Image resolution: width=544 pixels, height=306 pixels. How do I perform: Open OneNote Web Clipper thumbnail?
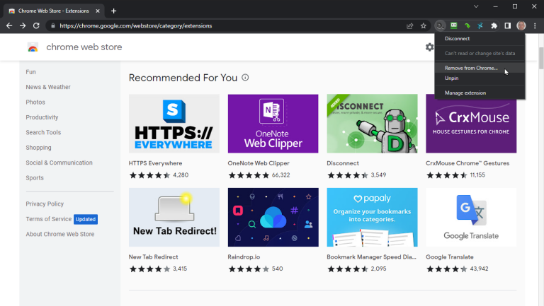point(273,124)
